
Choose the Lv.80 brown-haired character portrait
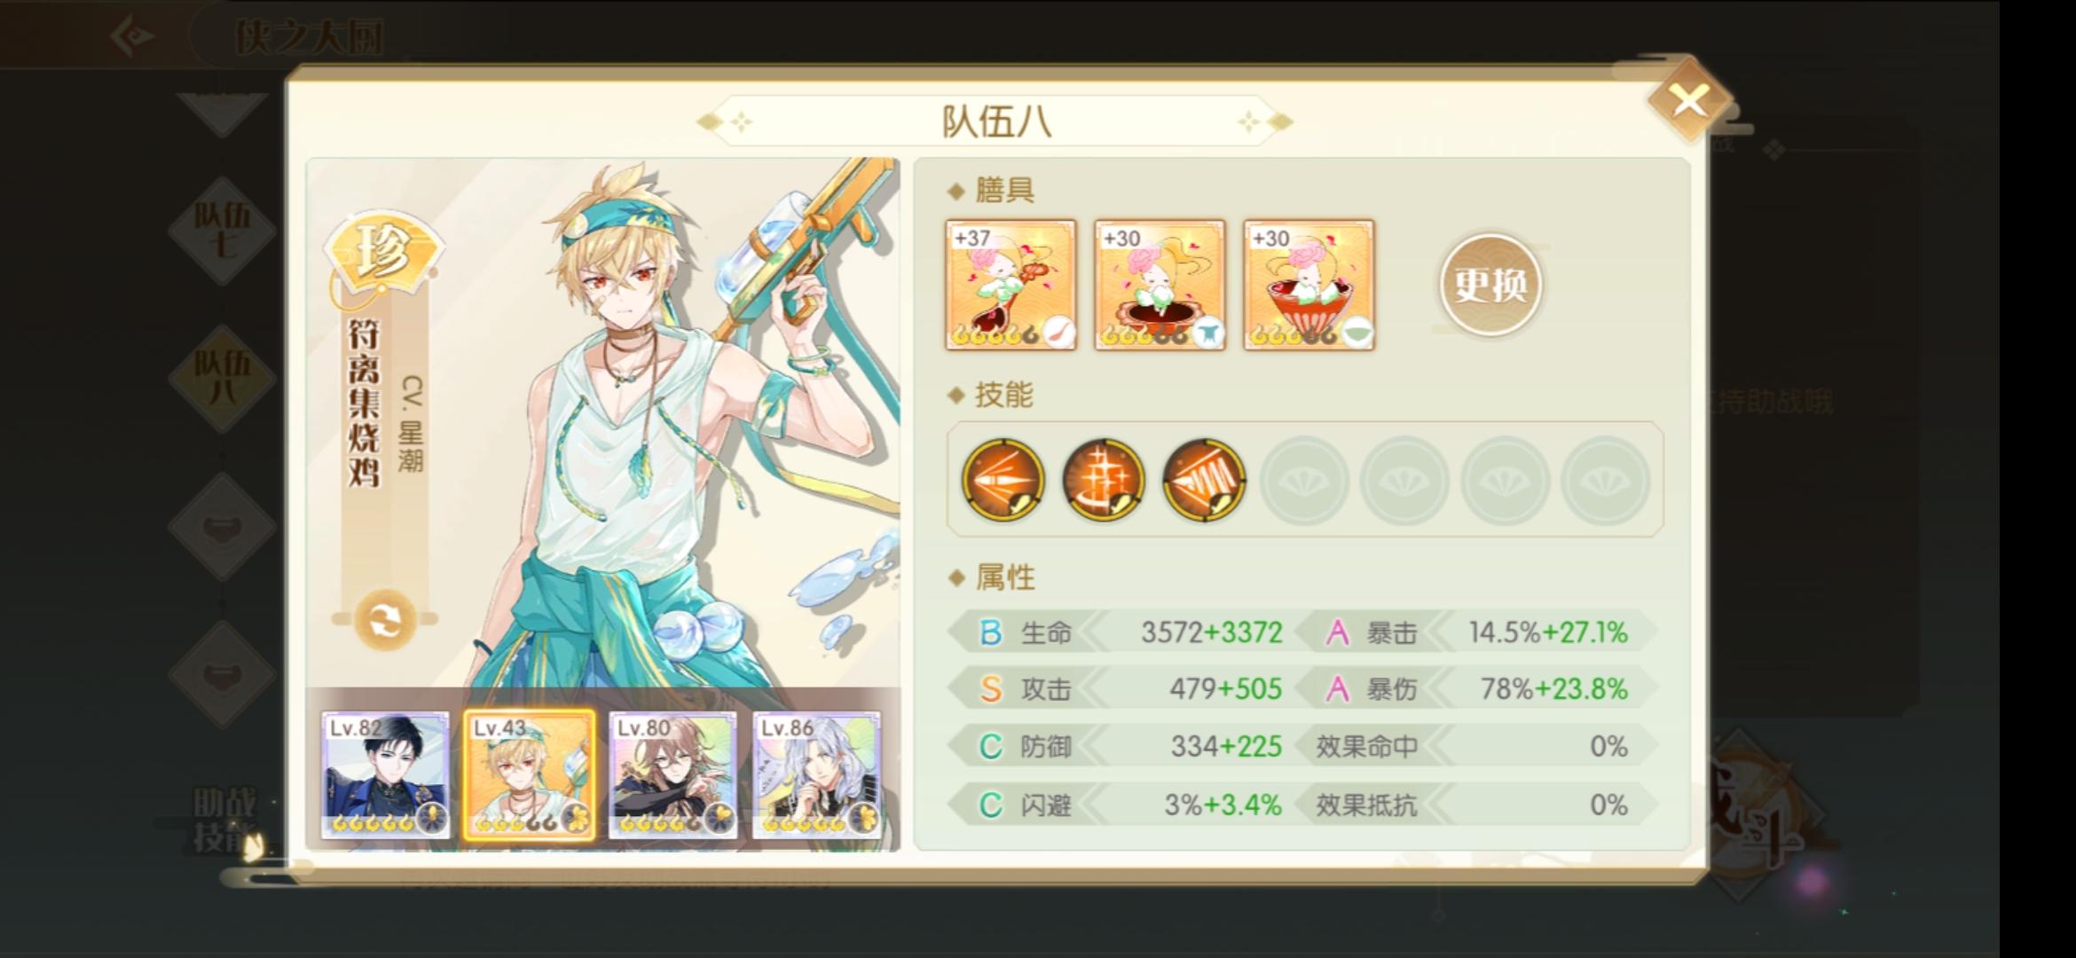(x=672, y=775)
